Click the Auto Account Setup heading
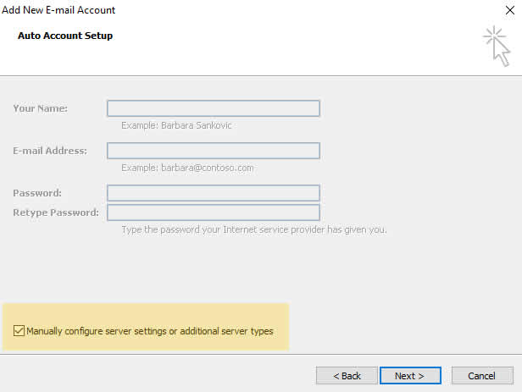The width and height of the screenshot is (522, 392). click(65, 36)
